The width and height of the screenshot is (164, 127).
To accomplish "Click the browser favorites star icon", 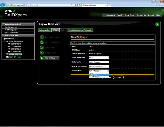I will tap(159, 5).
